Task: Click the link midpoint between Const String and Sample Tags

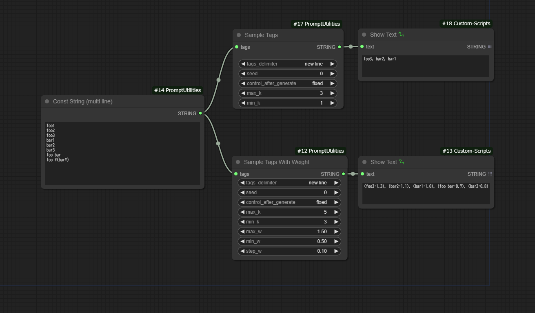Action: pos(218,80)
